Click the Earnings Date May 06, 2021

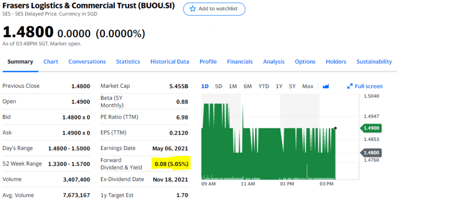tap(170, 149)
